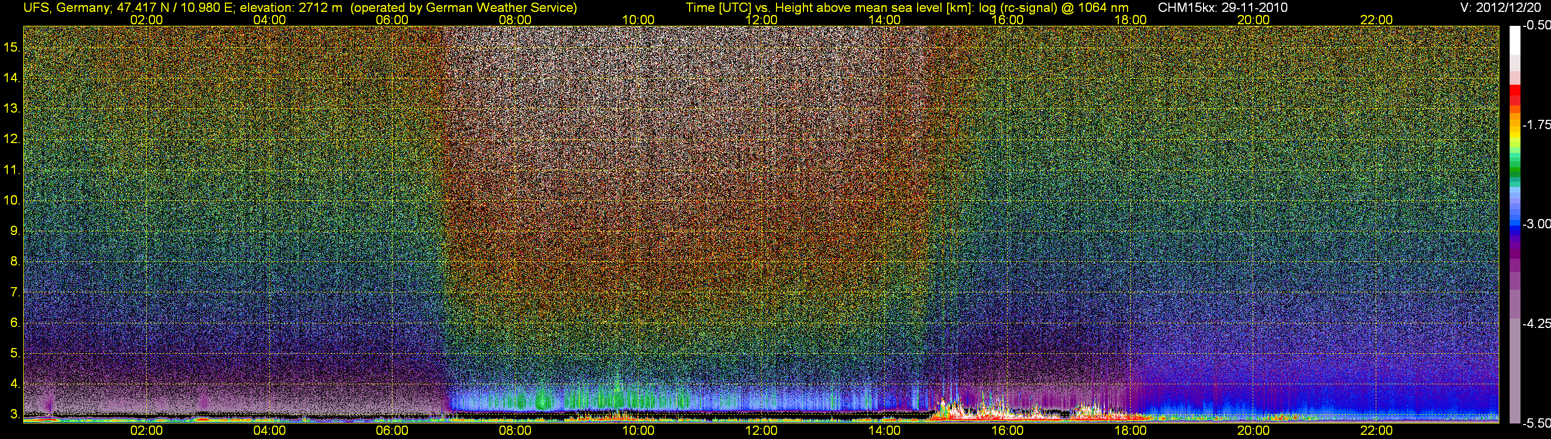
Task: Click the "15." km height axis label
Action: pos(12,47)
